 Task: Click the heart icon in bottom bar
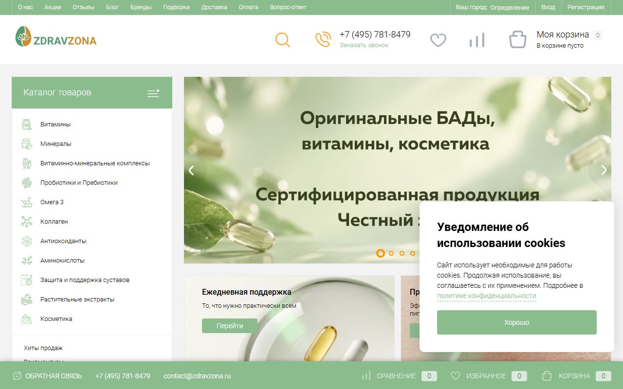point(456,376)
